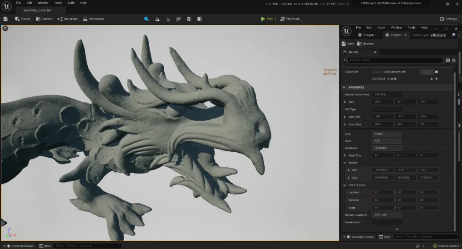Open the Asset menu in editor window
This screenshot has height=249, width=462.
tap(381, 27)
